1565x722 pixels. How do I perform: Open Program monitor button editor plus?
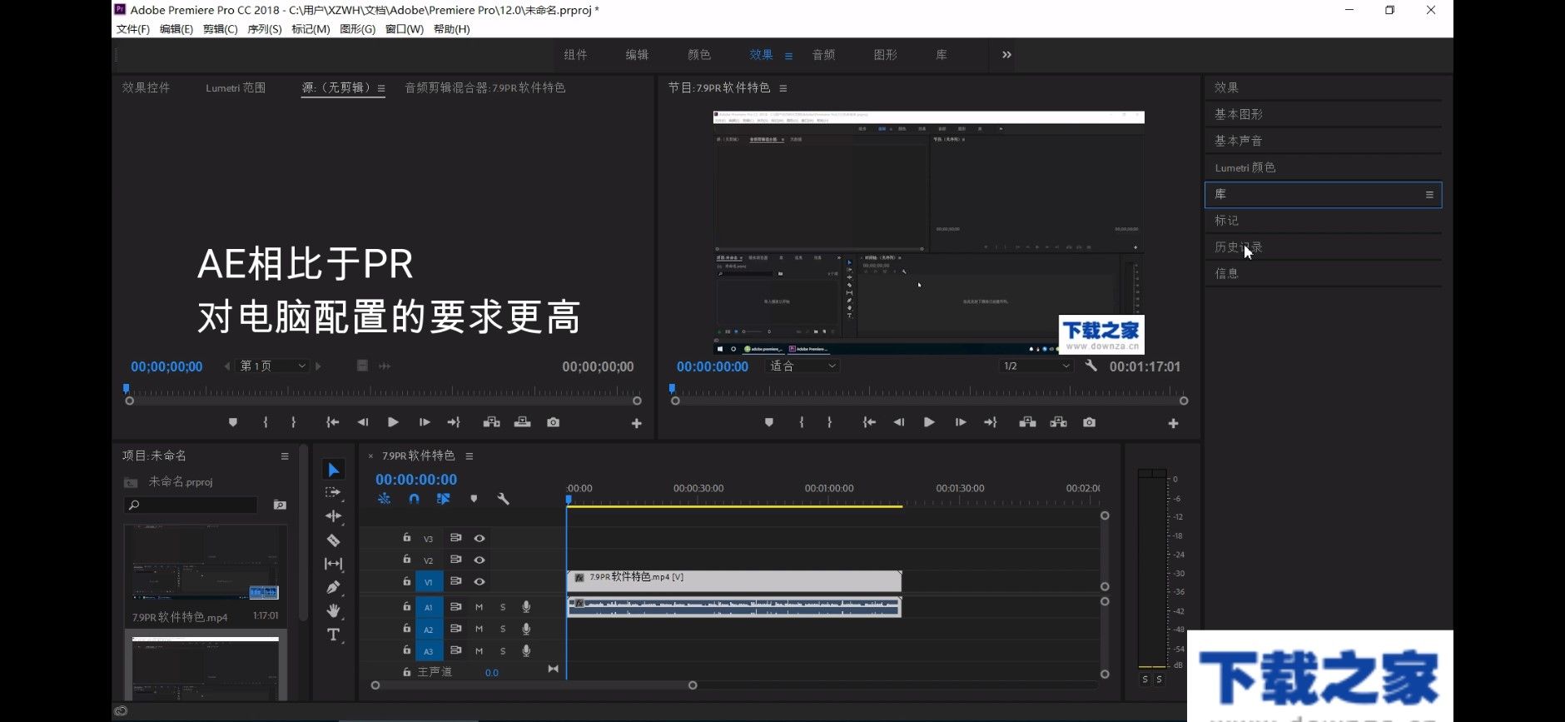point(1173,423)
